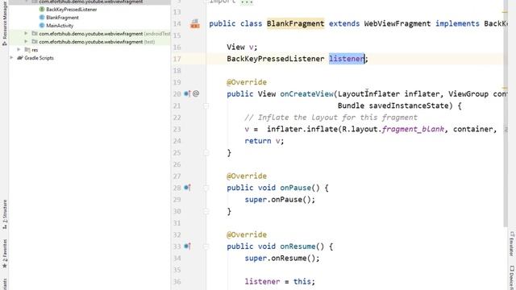516x290 pixels.
Task: Open the Resource Manager side tab
Action: coord(4,23)
